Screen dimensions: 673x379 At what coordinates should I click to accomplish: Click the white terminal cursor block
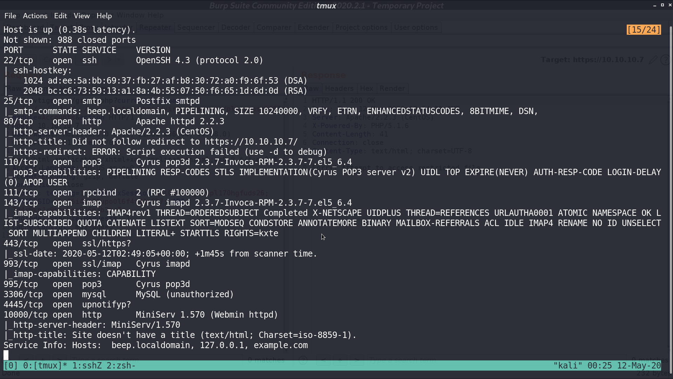coord(6,355)
